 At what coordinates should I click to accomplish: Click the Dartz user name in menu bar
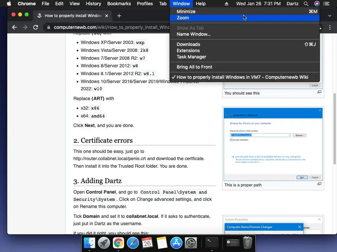tap(293, 4)
